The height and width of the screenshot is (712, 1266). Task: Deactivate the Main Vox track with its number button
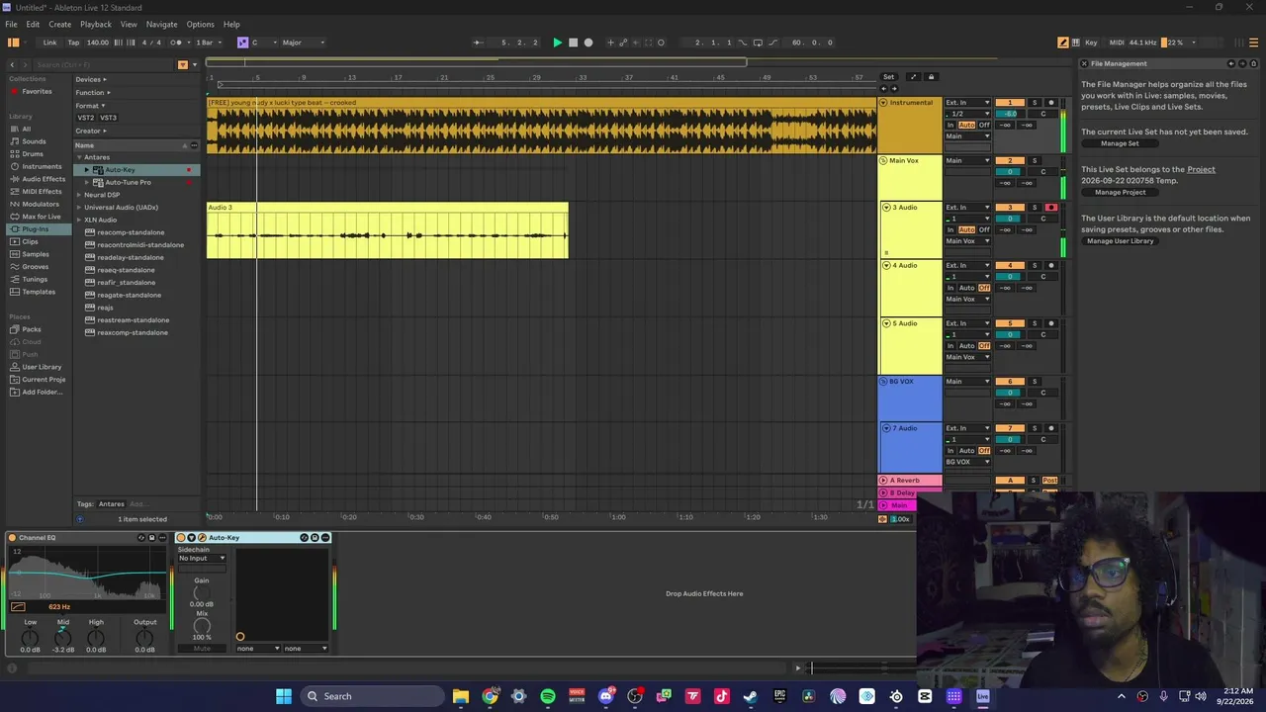(1010, 161)
